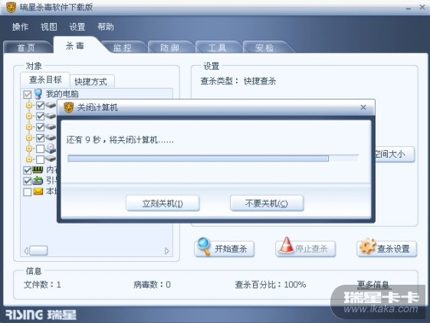This screenshot has width=430, height=323.
Task: Expand the last unchecked drive tree node
Action: 29,159
